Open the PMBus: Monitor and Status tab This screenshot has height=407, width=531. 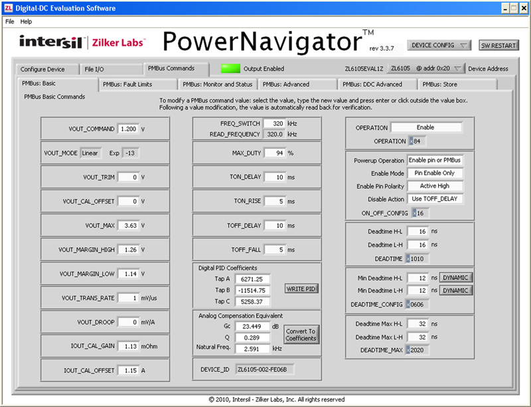218,84
